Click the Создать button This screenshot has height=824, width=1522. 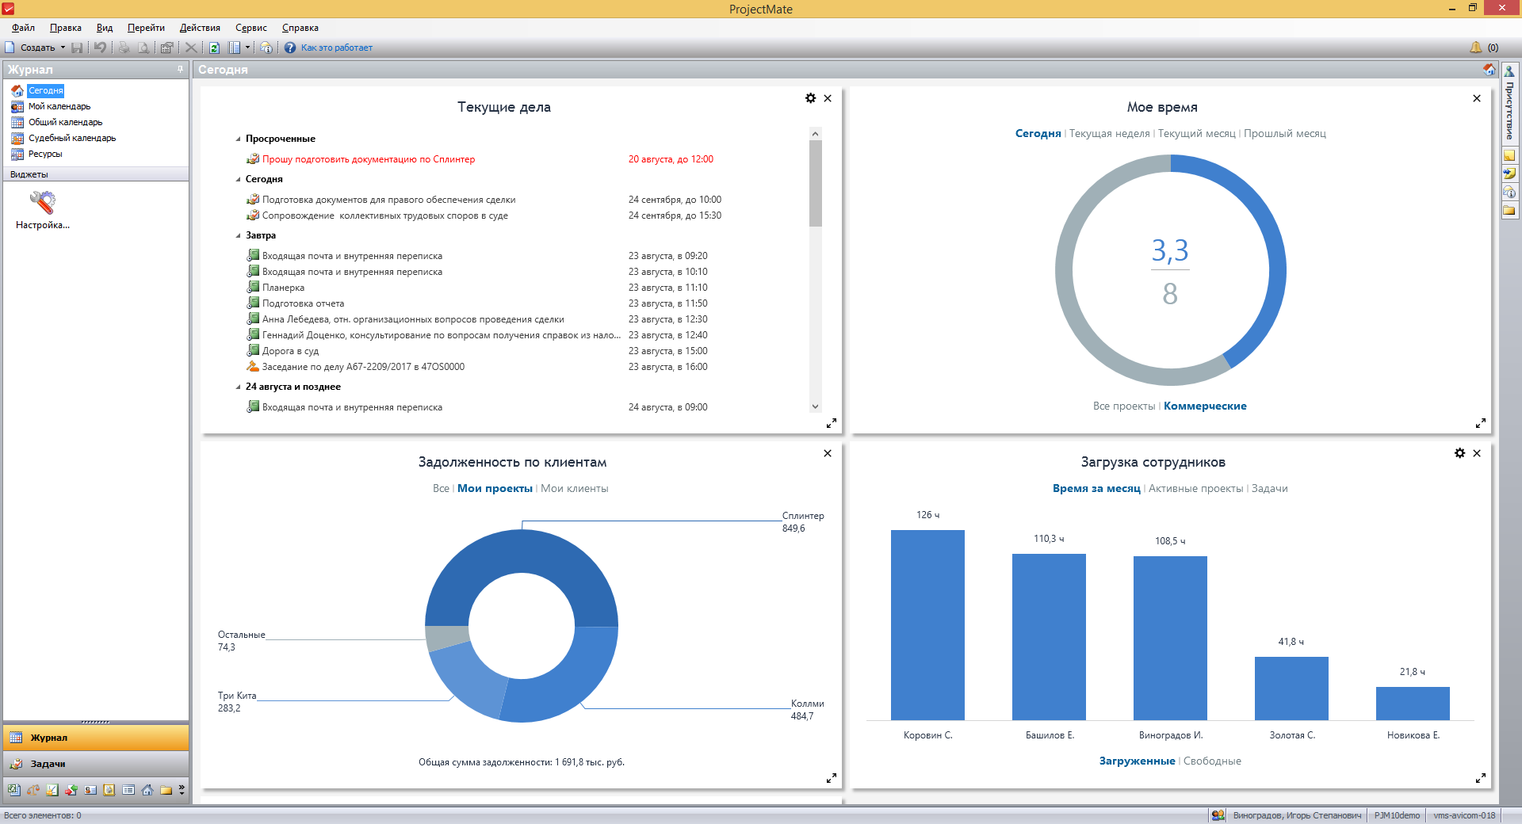click(32, 48)
